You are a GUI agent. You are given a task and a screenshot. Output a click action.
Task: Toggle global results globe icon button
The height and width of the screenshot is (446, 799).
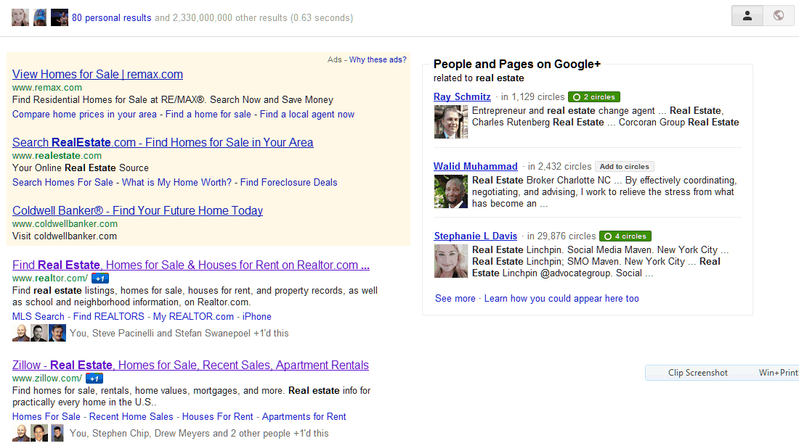click(779, 16)
